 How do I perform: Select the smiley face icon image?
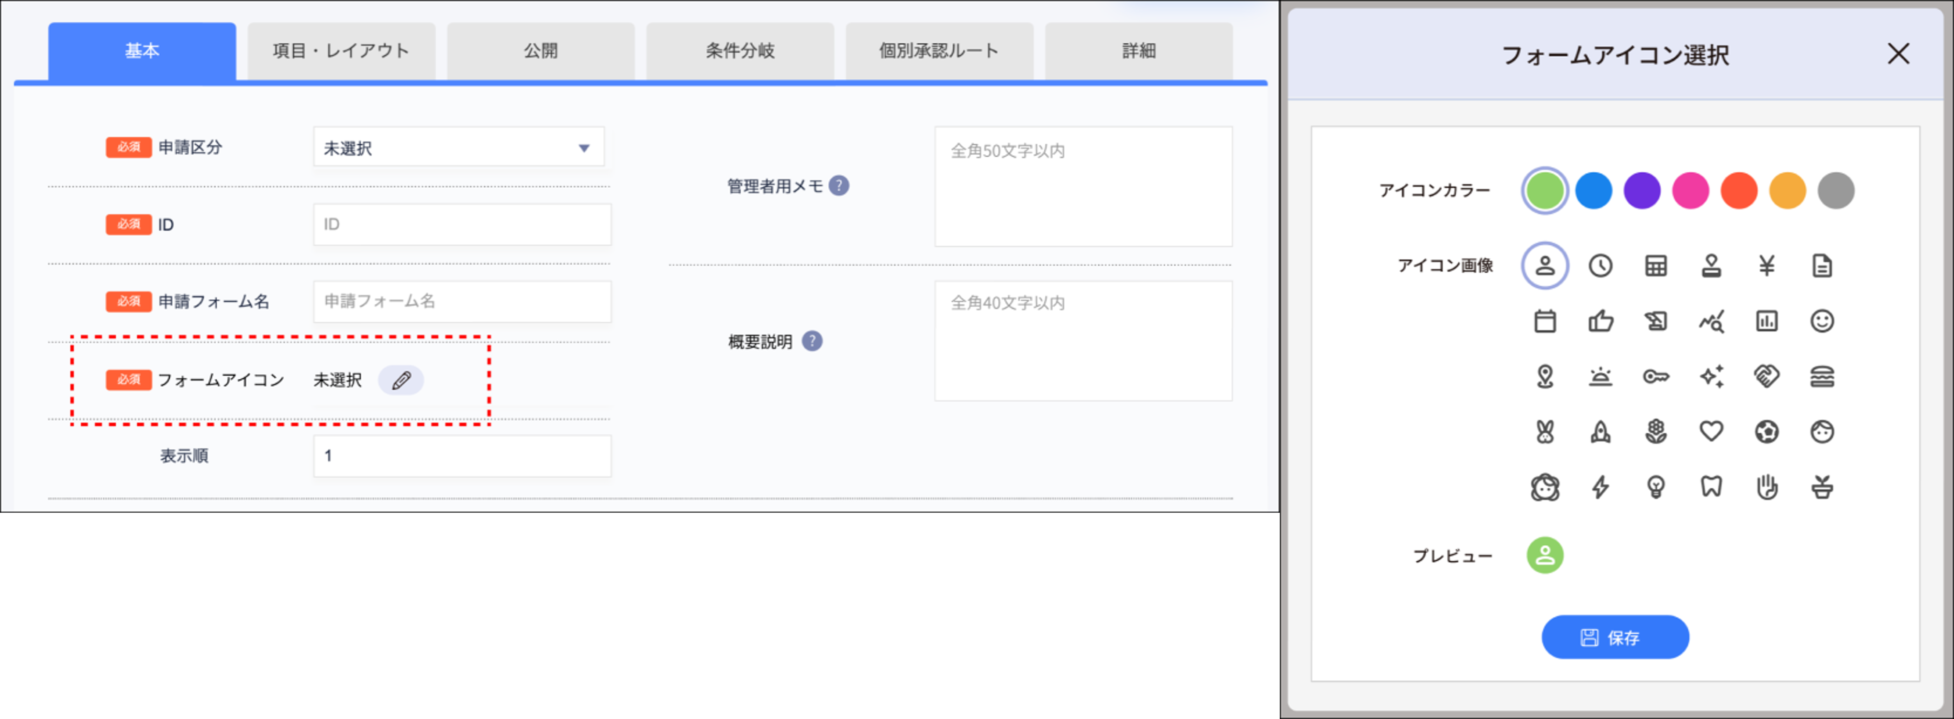click(1822, 321)
